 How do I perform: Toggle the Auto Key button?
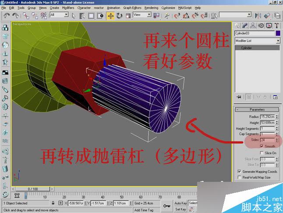click(x=180, y=203)
